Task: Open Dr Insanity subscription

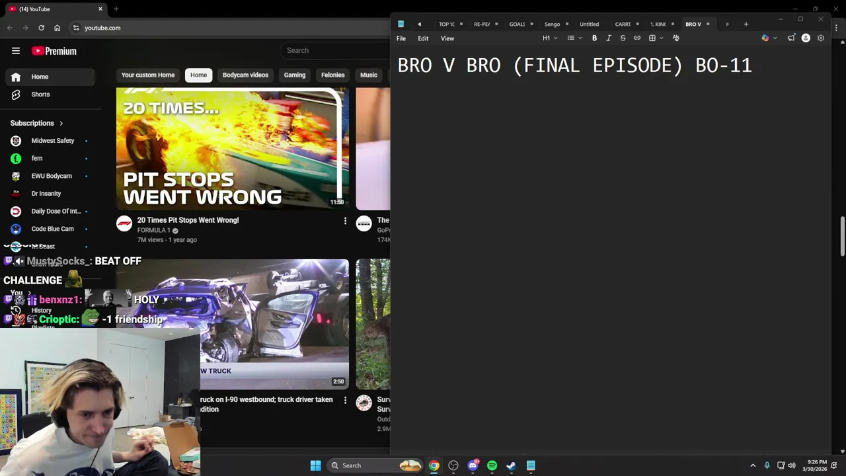Action: coord(48,194)
